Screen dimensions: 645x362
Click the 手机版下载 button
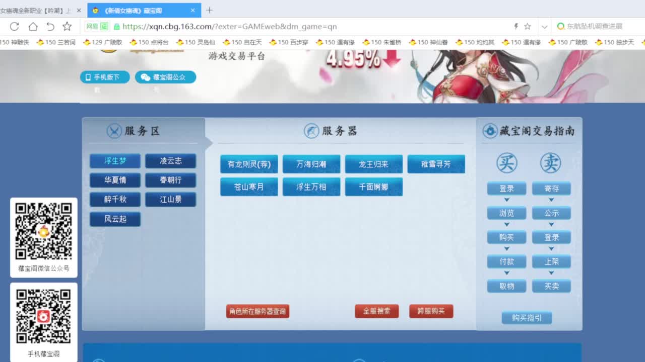point(105,77)
